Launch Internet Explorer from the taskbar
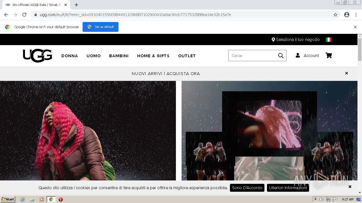This screenshot has width=362, height=203. pos(22,199)
